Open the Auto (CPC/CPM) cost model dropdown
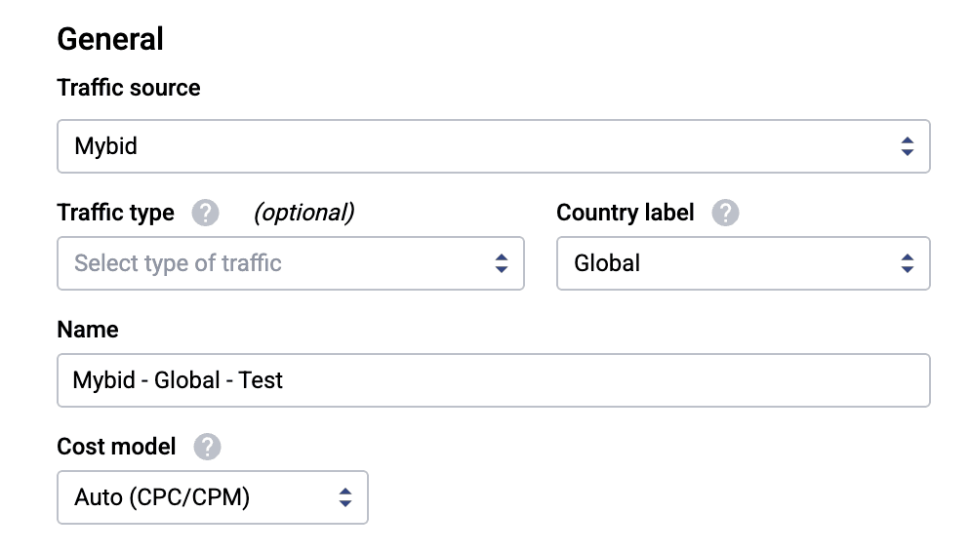 point(195,497)
